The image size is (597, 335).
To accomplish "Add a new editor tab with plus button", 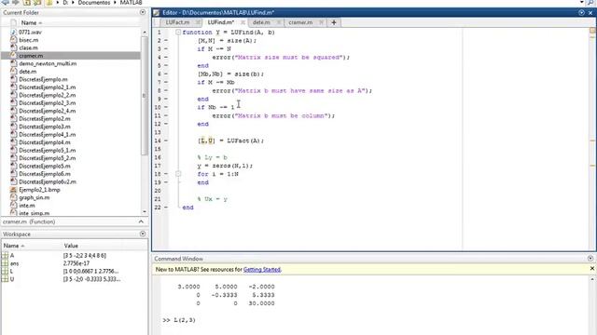I will [x=334, y=22].
